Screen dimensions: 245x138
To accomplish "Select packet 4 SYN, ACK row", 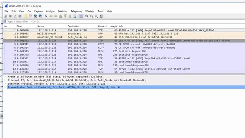I will [x=124, y=41].
